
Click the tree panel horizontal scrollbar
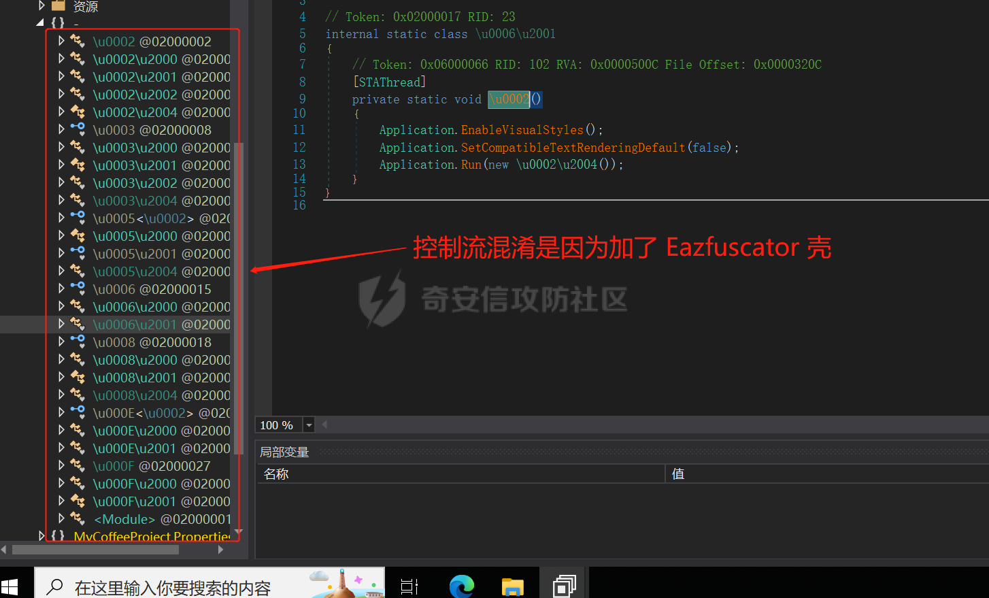coord(95,550)
